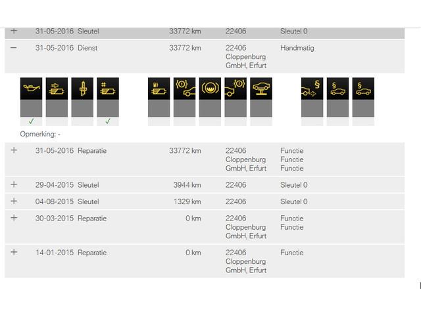Expand the 14-01-2015 Reparatie entry
The width and height of the screenshot is (421, 315).
14,252
